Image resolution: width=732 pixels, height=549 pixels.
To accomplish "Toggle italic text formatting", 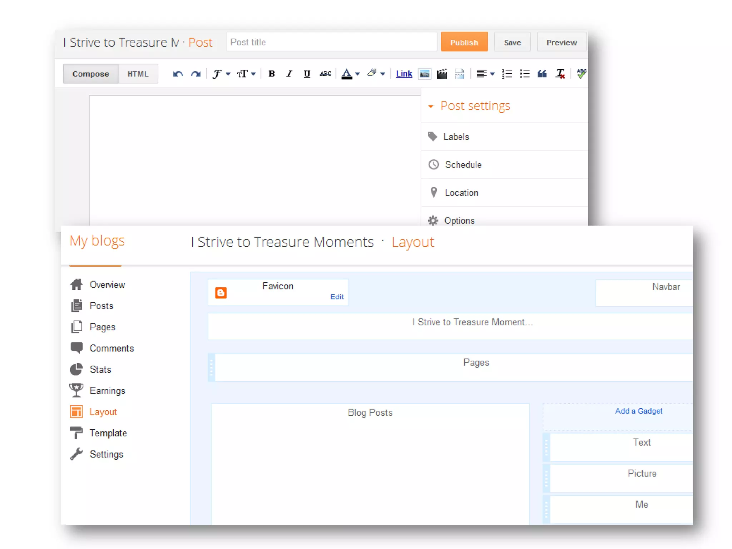I will click(x=289, y=74).
